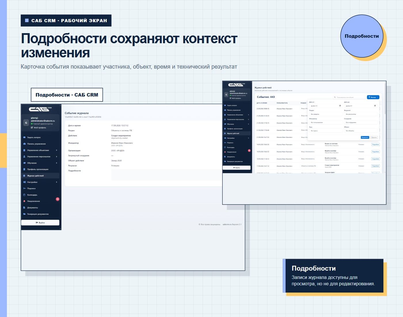Click the sabcrm.ru footer link in event details window
The image size is (403, 317).
coord(227,224)
